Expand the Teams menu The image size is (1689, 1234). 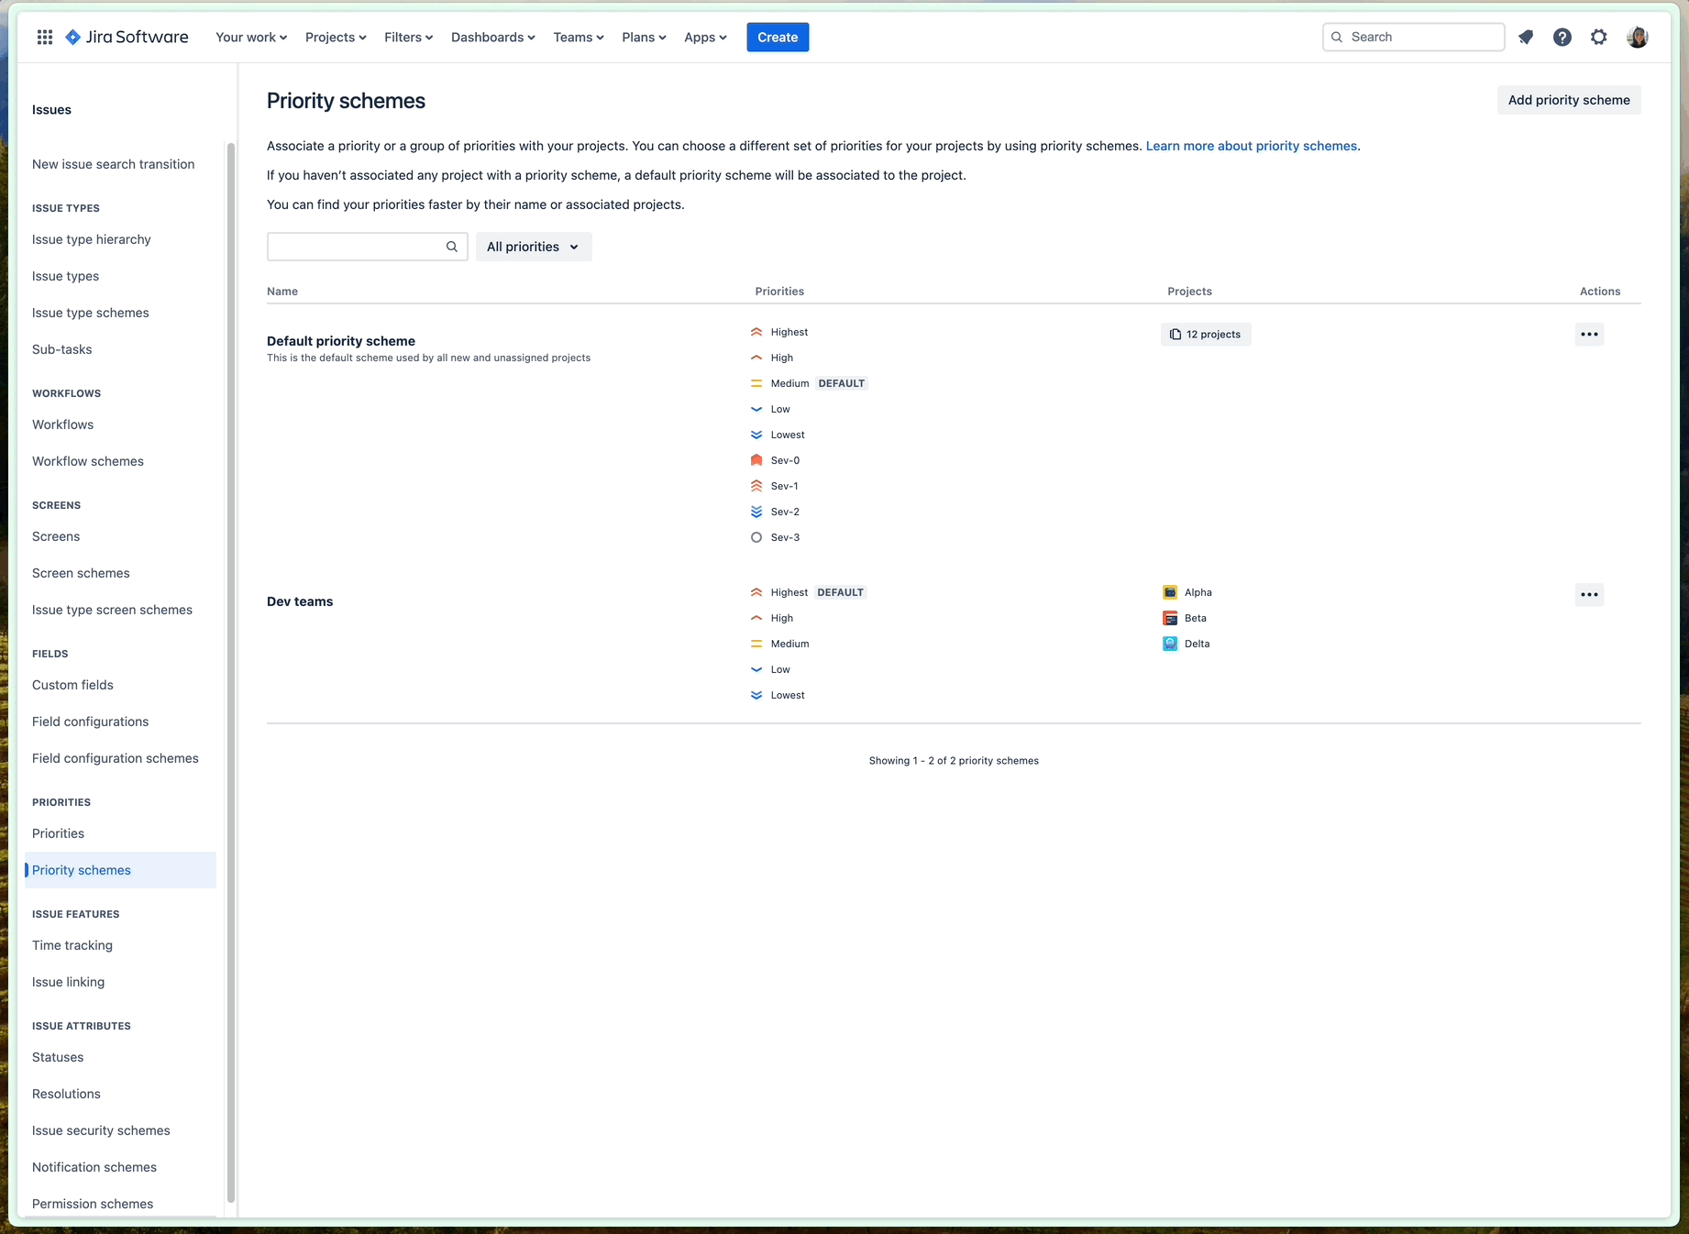[x=579, y=37]
